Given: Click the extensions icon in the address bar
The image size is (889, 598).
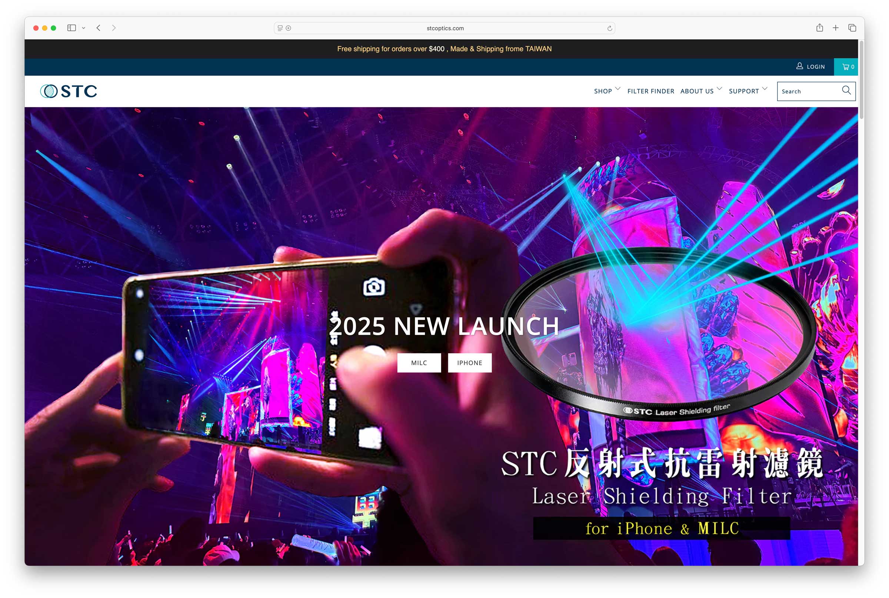Looking at the screenshot, I should (x=289, y=28).
